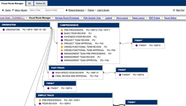Open the Notes (0) tab
This screenshot has height=106, width=186.
coord(41,3)
